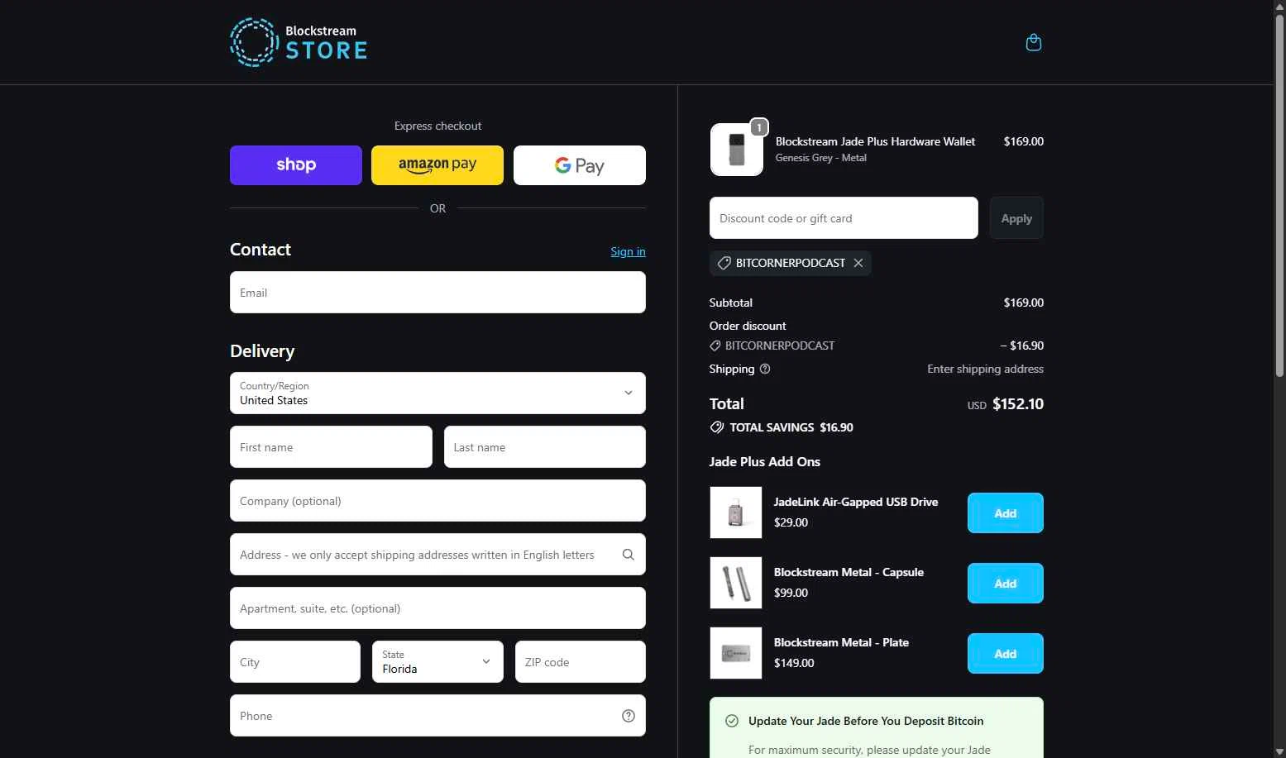Click the 'Blockstream Jade Plus Hardware Wallet' title
The height and width of the screenshot is (758, 1286).
875,141
